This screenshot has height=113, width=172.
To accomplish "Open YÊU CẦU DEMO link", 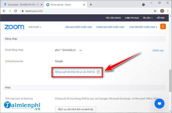I will (113, 18).
